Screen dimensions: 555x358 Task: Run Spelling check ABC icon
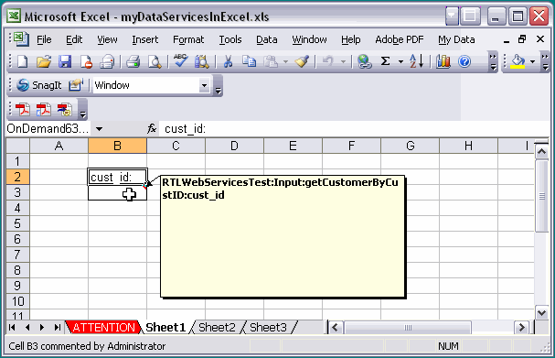(180, 61)
